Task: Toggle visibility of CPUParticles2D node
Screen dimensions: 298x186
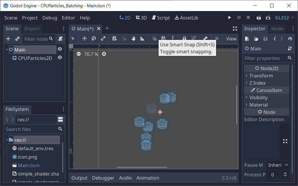Action: pos(60,58)
